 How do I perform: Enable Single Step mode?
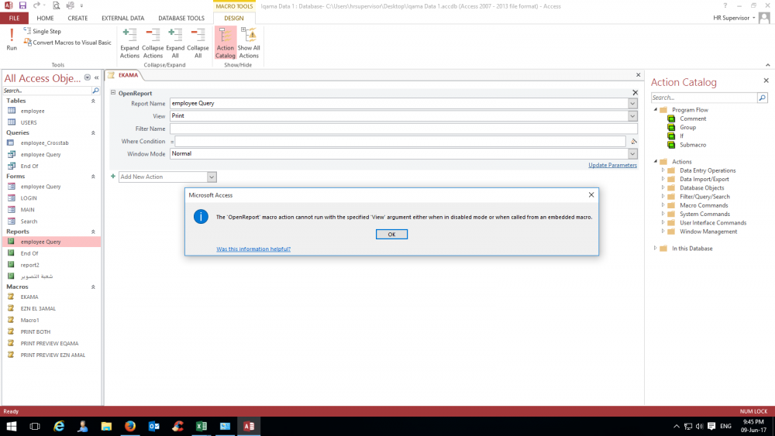(x=42, y=31)
